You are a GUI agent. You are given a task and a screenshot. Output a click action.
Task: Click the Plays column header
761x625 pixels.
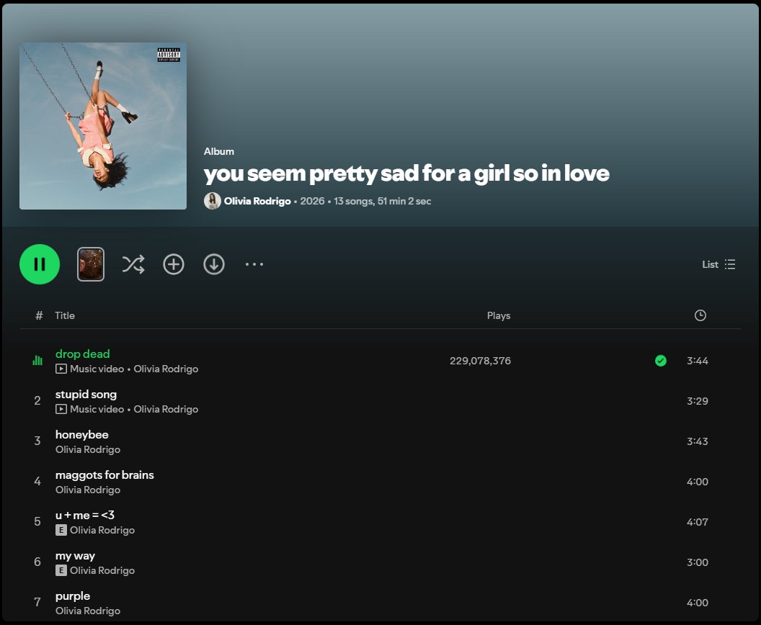499,315
